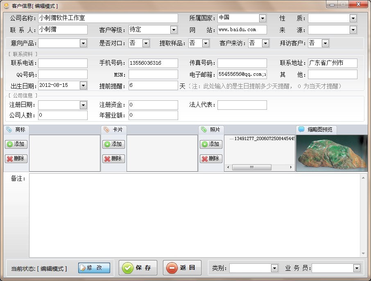Image resolution: width=371 pixels, height=281 pixels.
Task: Delete the selected 商标 item
Action: 16,159
